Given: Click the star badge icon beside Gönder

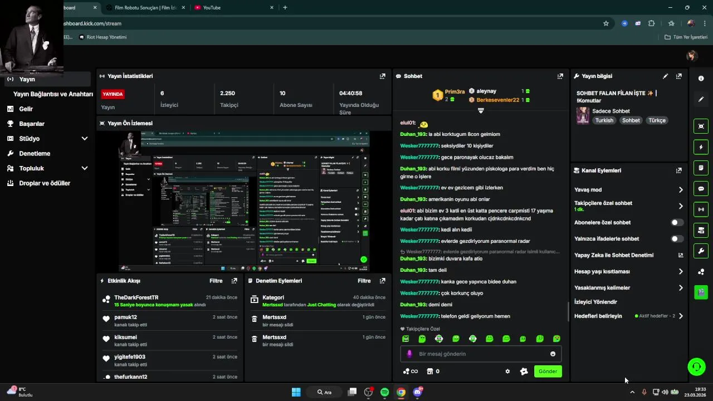Looking at the screenshot, I should click(524, 371).
